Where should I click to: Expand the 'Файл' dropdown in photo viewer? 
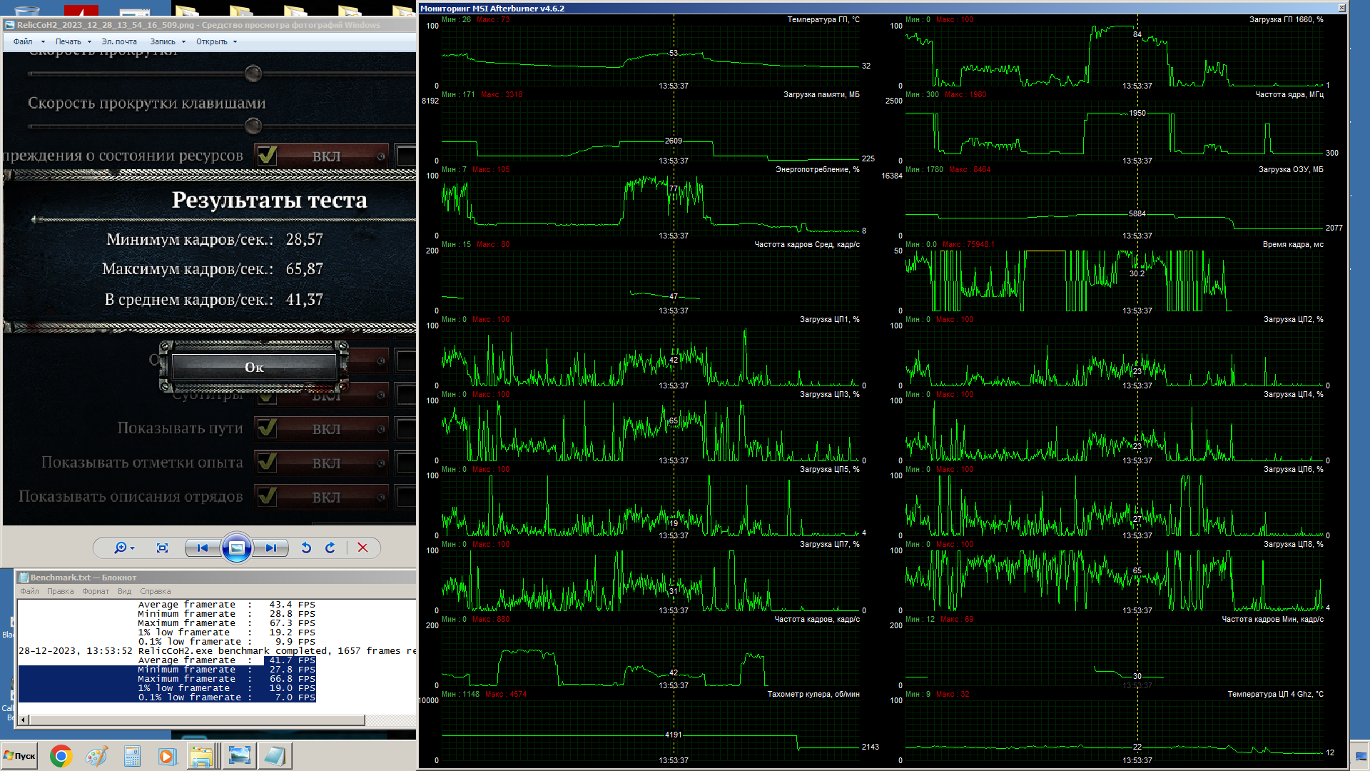pos(29,41)
